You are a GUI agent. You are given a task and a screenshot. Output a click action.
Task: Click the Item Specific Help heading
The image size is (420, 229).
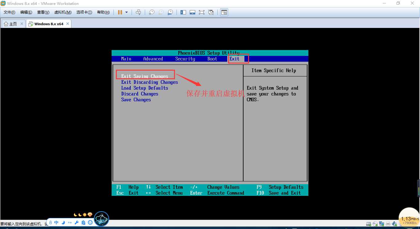[x=274, y=71]
